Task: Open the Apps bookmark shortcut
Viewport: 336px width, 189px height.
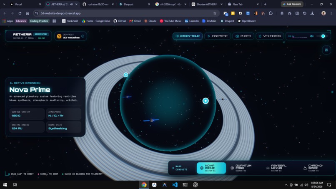Action: [8, 21]
